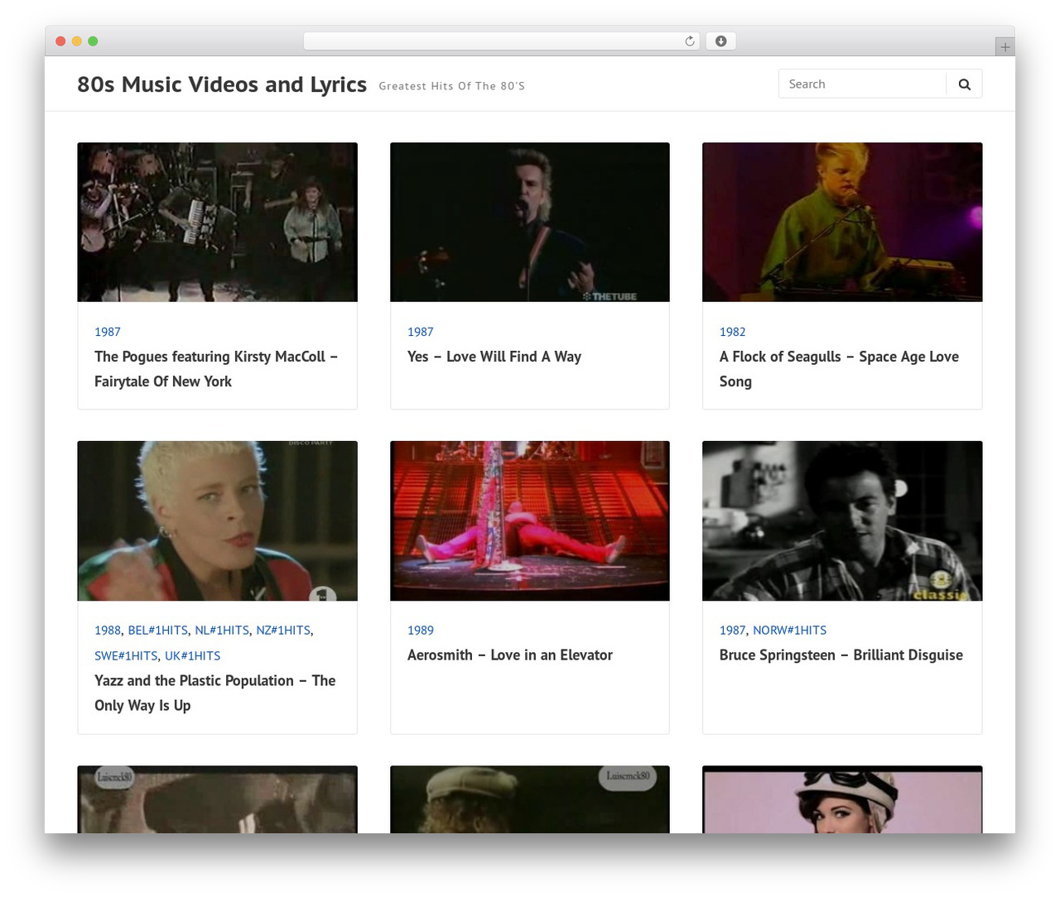1060x897 pixels.
Task: Select the 1982 category link
Action: pyautogui.click(x=733, y=332)
